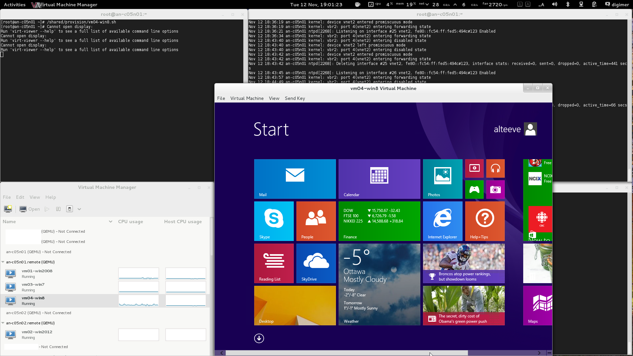Click the Pause VM toolbar icon
This screenshot has height=356, width=633.
coord(58,209)
